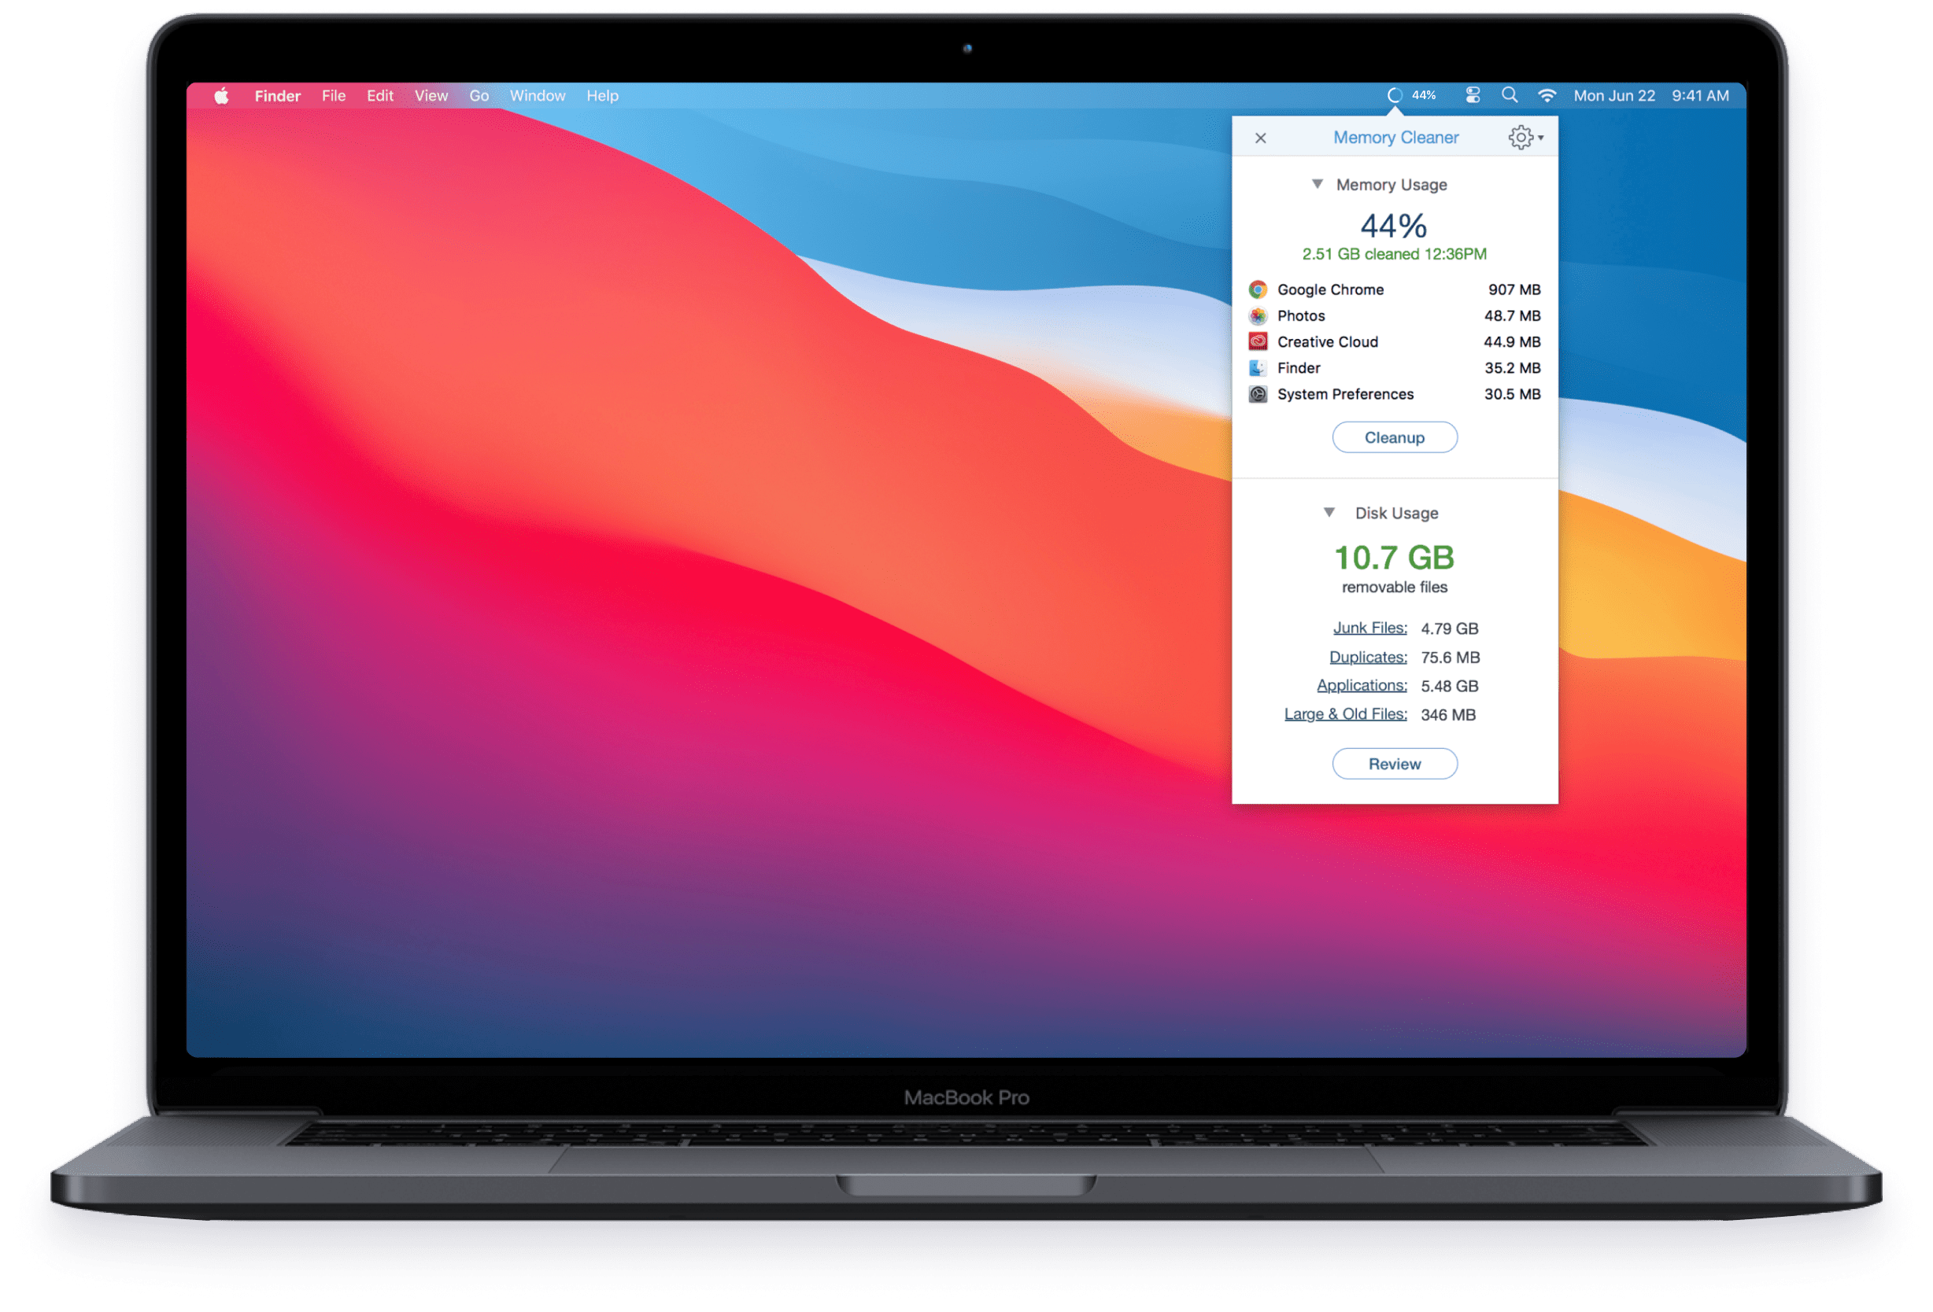Click the Cleanup button
1933x1312 pixels.
point(1392,438)
